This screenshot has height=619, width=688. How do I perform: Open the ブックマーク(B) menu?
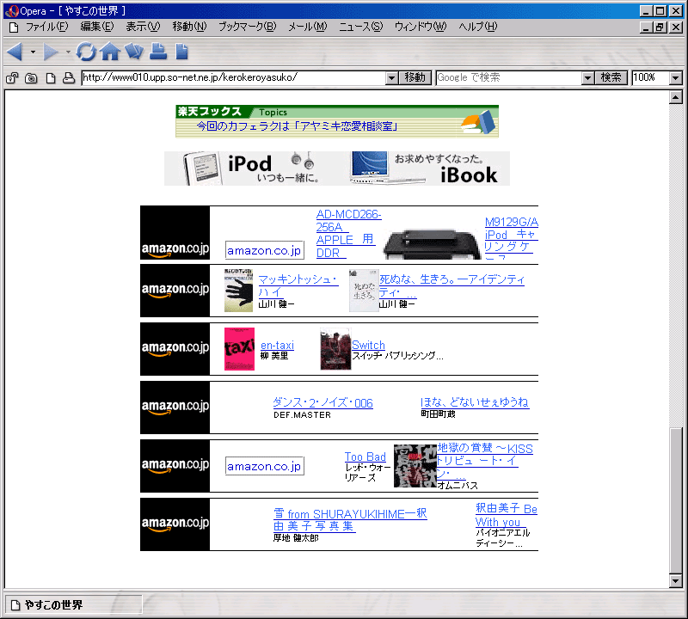(248, 27)
